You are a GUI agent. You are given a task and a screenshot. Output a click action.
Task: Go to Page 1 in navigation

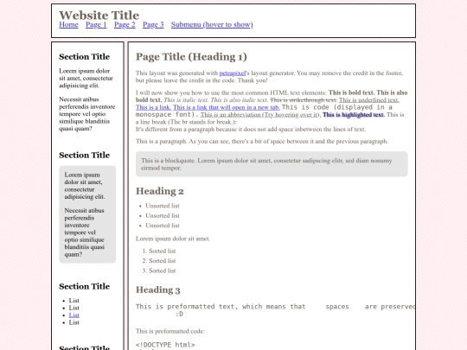coord(96,25)
